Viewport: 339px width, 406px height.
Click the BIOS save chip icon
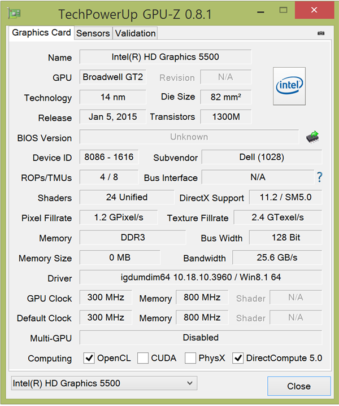click(x=312, y=137)
